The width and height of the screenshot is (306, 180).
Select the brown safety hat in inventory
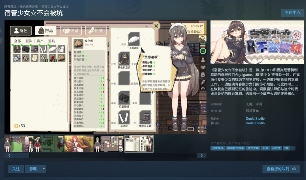coord(61,58)
